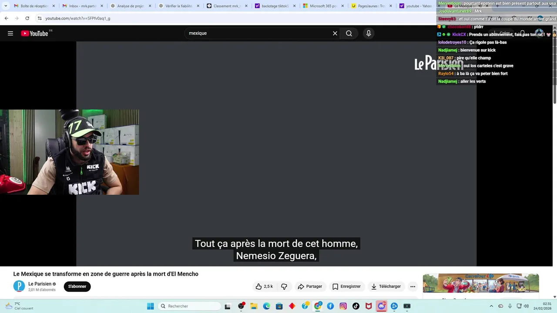Open File Explorer from the taskbar
This screenshot has height=313, width=557.
pyautogui.click(x=254, y=306)
